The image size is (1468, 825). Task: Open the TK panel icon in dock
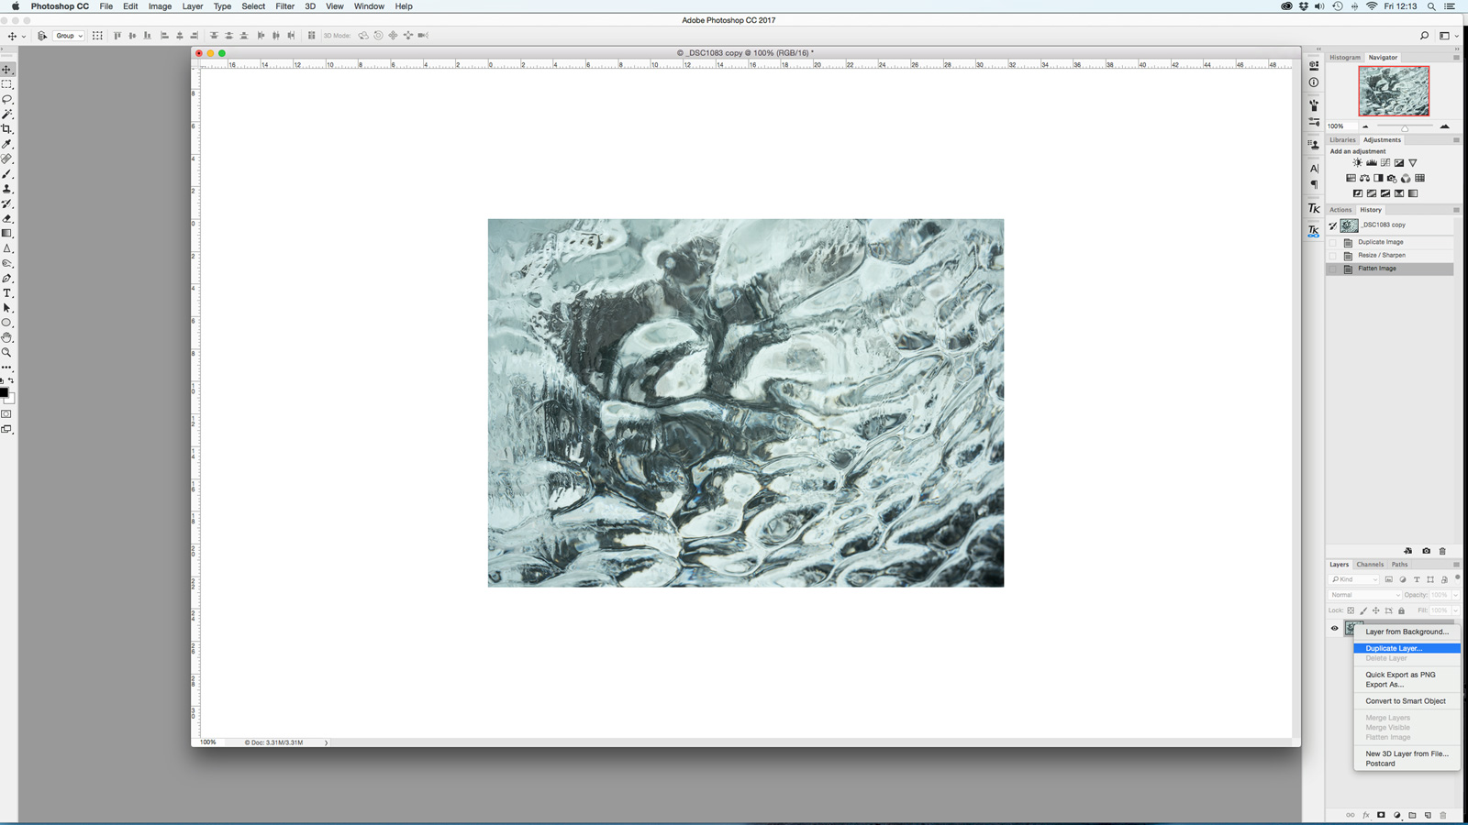pos(1314,209)
